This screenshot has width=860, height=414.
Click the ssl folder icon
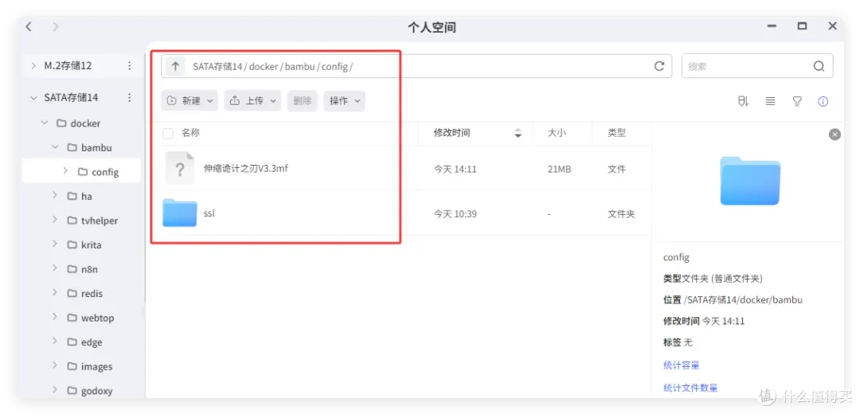[180, 213]
